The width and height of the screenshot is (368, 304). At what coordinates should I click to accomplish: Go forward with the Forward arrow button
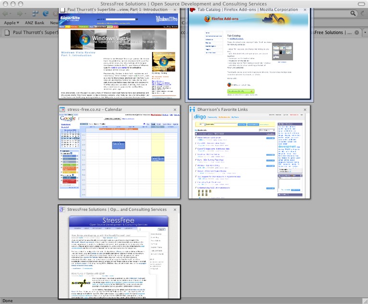point(20,13)
